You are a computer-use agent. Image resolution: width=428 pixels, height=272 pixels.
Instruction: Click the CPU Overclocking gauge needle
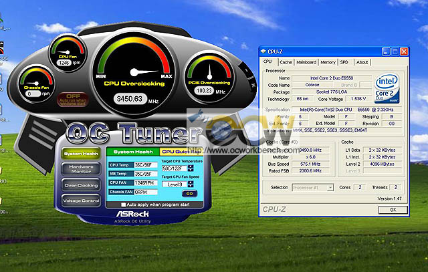144,72
